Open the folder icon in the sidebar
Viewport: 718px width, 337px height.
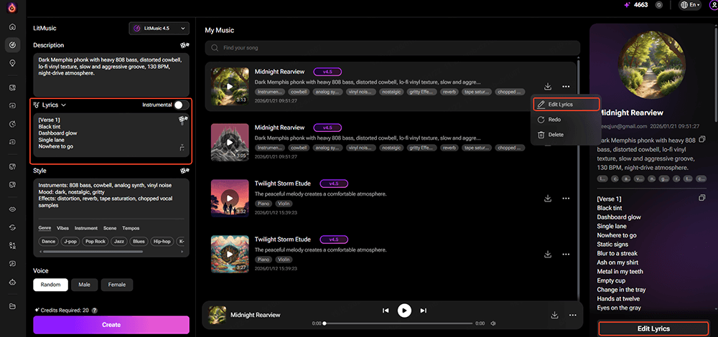[12, 306]
